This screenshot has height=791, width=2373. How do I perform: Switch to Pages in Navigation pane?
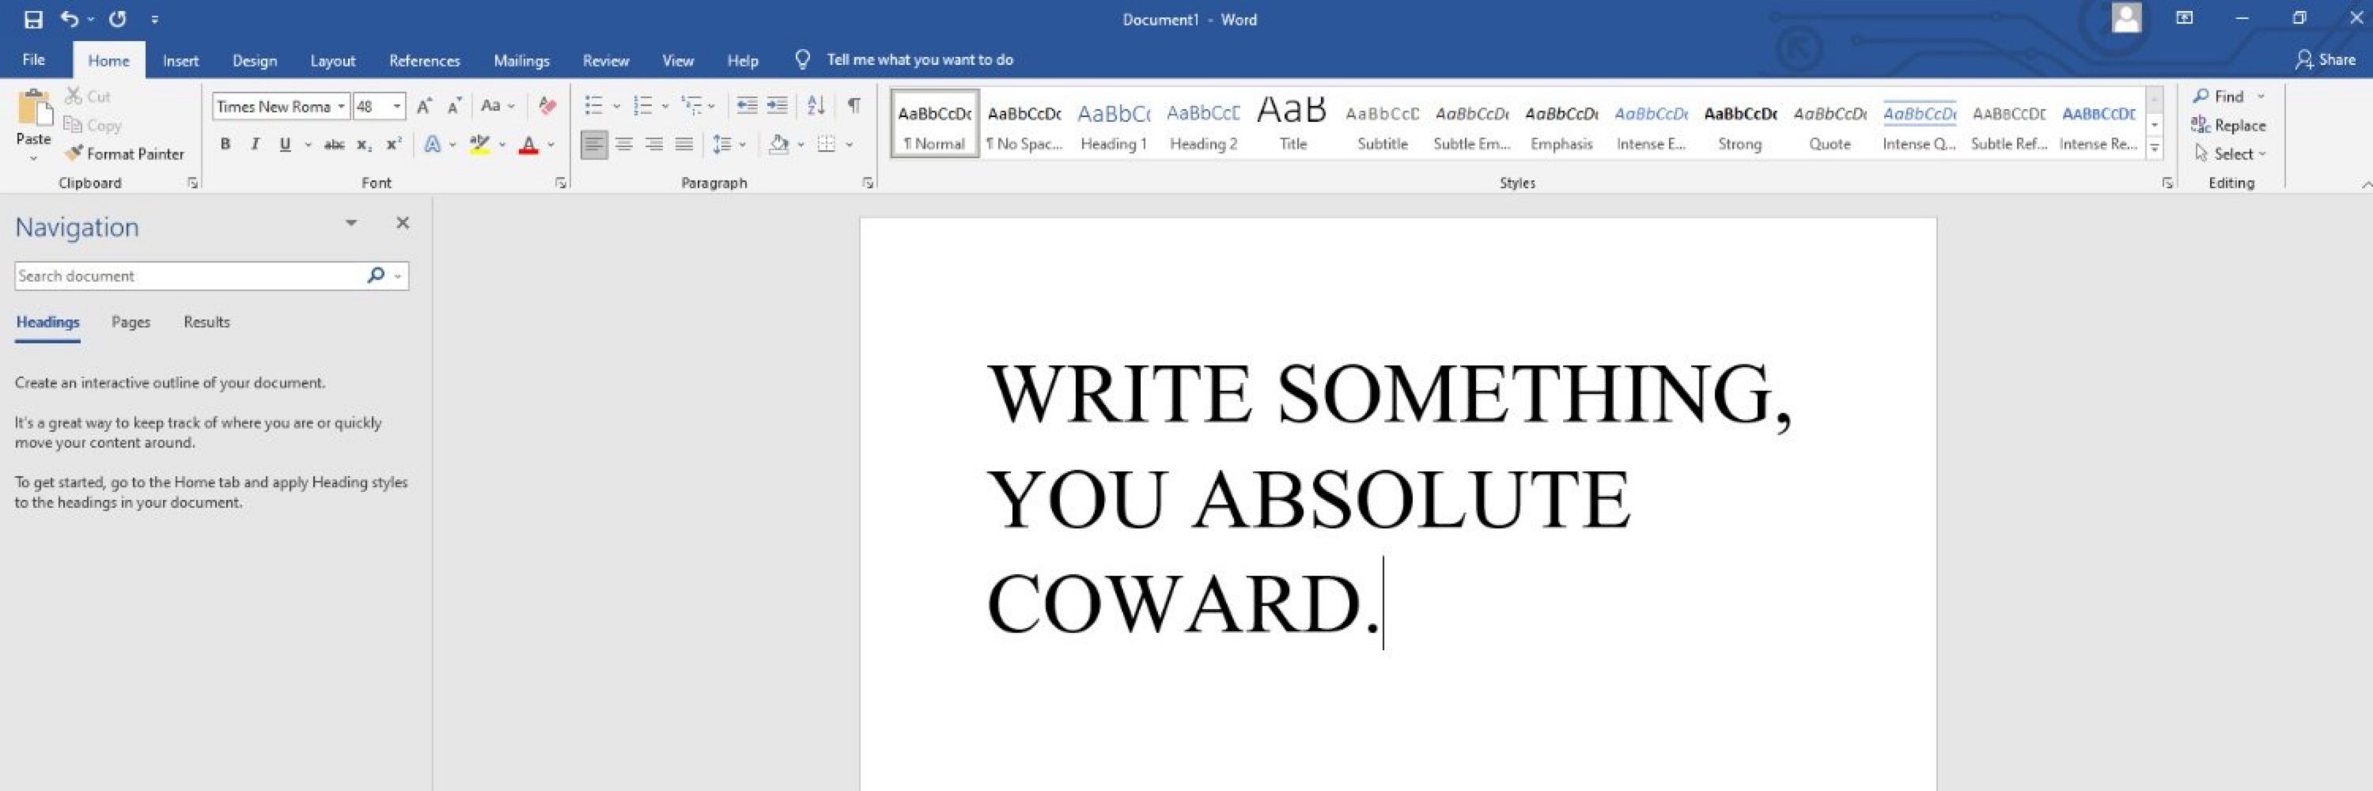(x=131, y=322)
